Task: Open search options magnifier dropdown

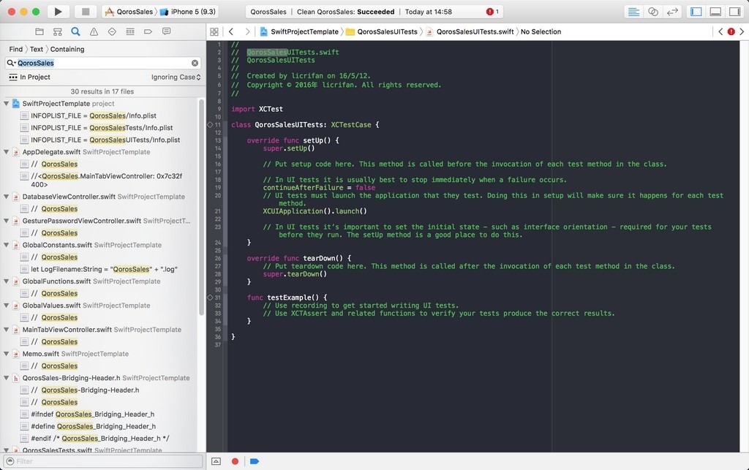Action: click(11, 63)
